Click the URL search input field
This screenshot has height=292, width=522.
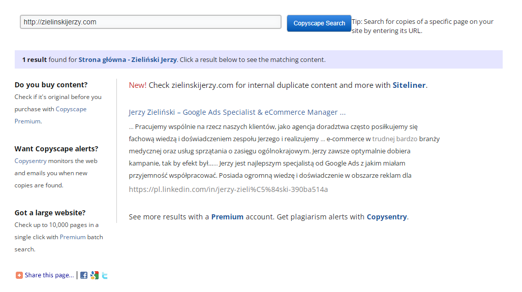[150, 22]
